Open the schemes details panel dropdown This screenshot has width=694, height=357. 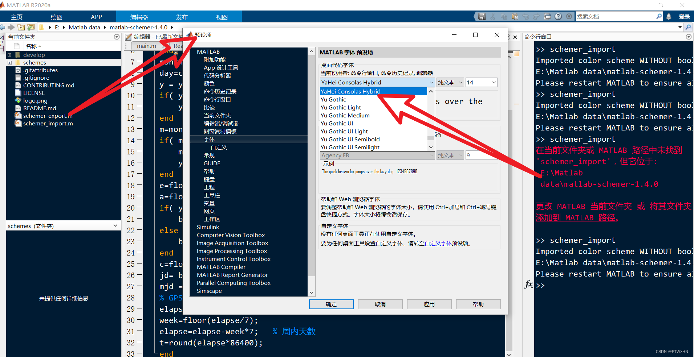(x=115, y=225)
